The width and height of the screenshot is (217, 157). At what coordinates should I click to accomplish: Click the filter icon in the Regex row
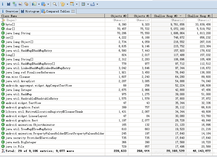3,20
